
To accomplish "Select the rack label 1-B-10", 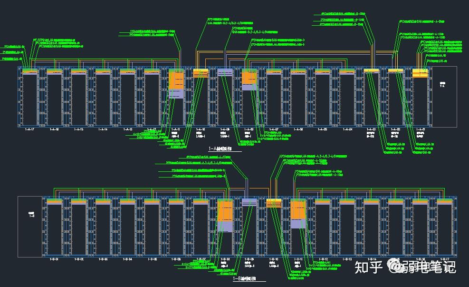I will (x=274, y=259).
